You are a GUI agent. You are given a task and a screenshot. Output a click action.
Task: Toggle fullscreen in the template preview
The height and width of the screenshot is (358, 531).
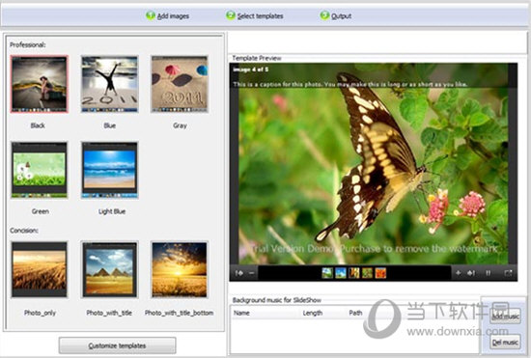[x=508, y=273]
